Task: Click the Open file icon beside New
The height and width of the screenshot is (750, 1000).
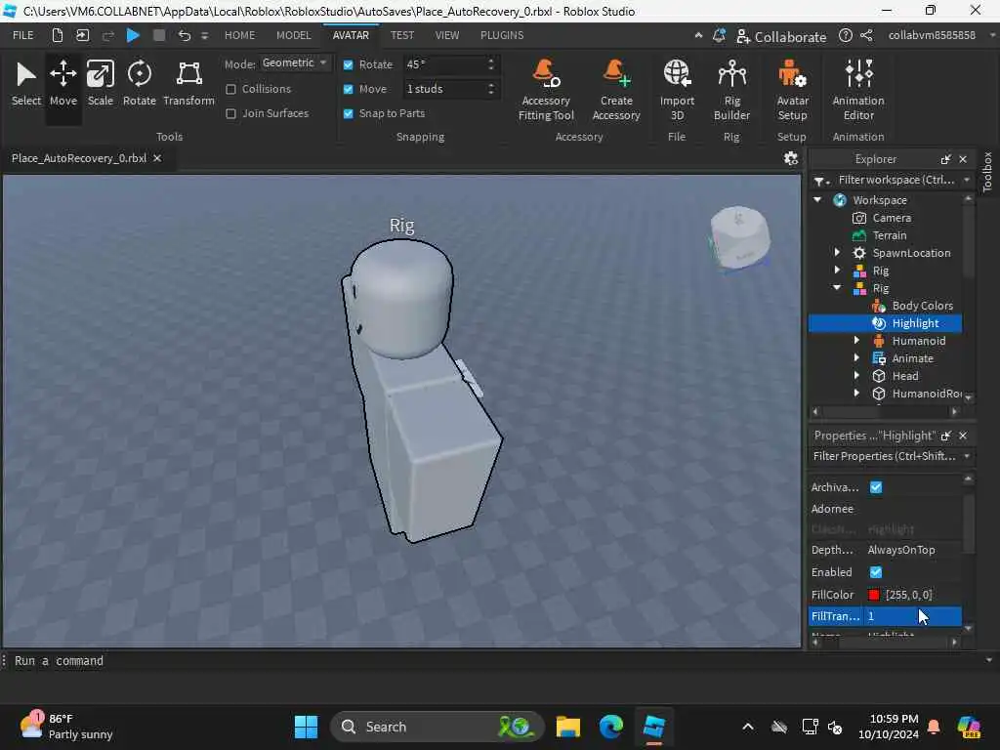Action: pos(82,35)
